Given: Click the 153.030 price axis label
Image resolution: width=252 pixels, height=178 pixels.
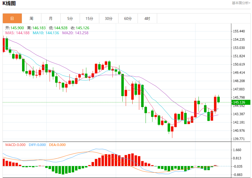Looking at the screenshot, I should pyautogui.click(x=239, y=48).
